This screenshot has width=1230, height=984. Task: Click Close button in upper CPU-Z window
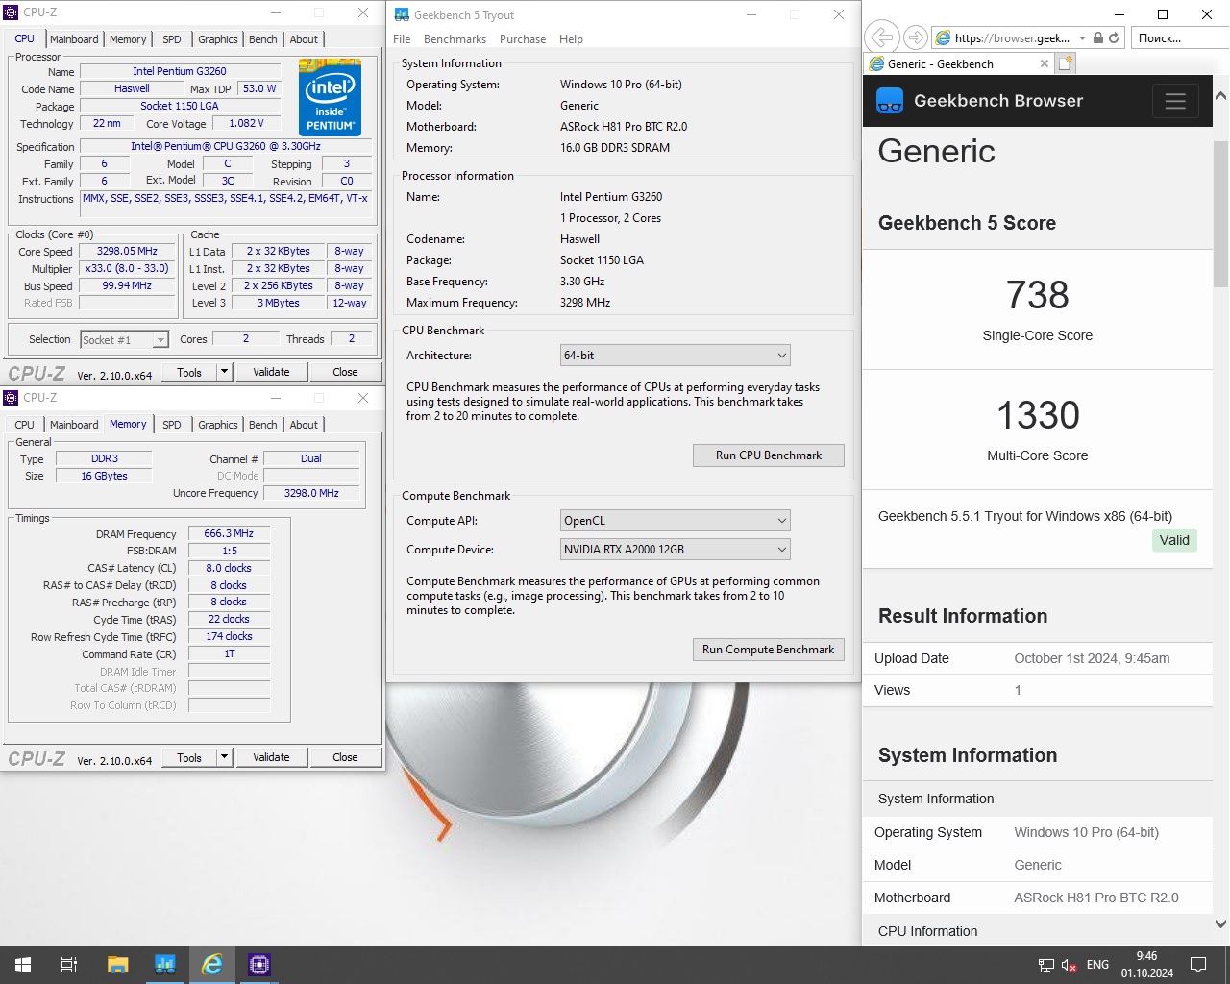[x=345, y=372]
